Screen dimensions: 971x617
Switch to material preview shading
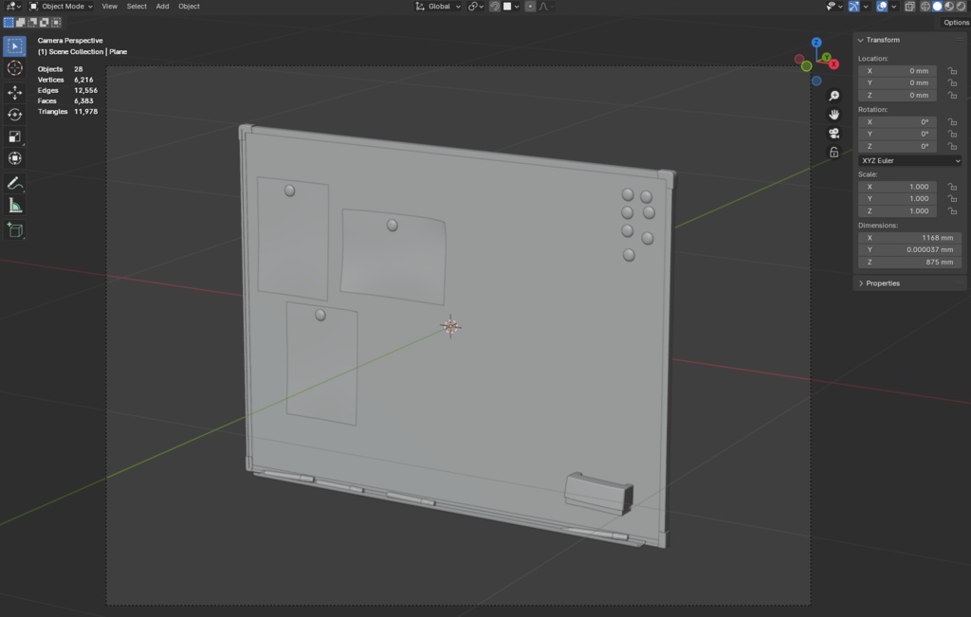coord(948,7)
